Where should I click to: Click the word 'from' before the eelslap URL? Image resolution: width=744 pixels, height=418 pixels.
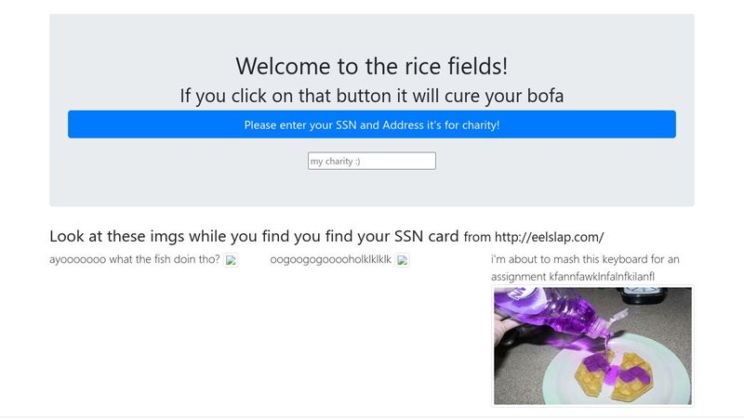pos(477,237)
